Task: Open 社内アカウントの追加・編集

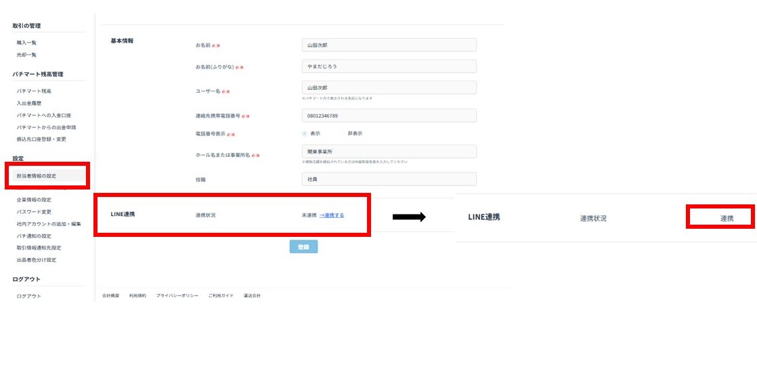Action: coord(49,224)
